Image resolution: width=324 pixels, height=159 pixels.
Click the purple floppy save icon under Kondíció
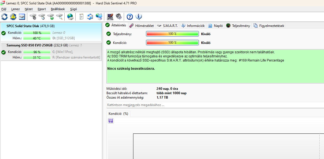tap(111, 121)
